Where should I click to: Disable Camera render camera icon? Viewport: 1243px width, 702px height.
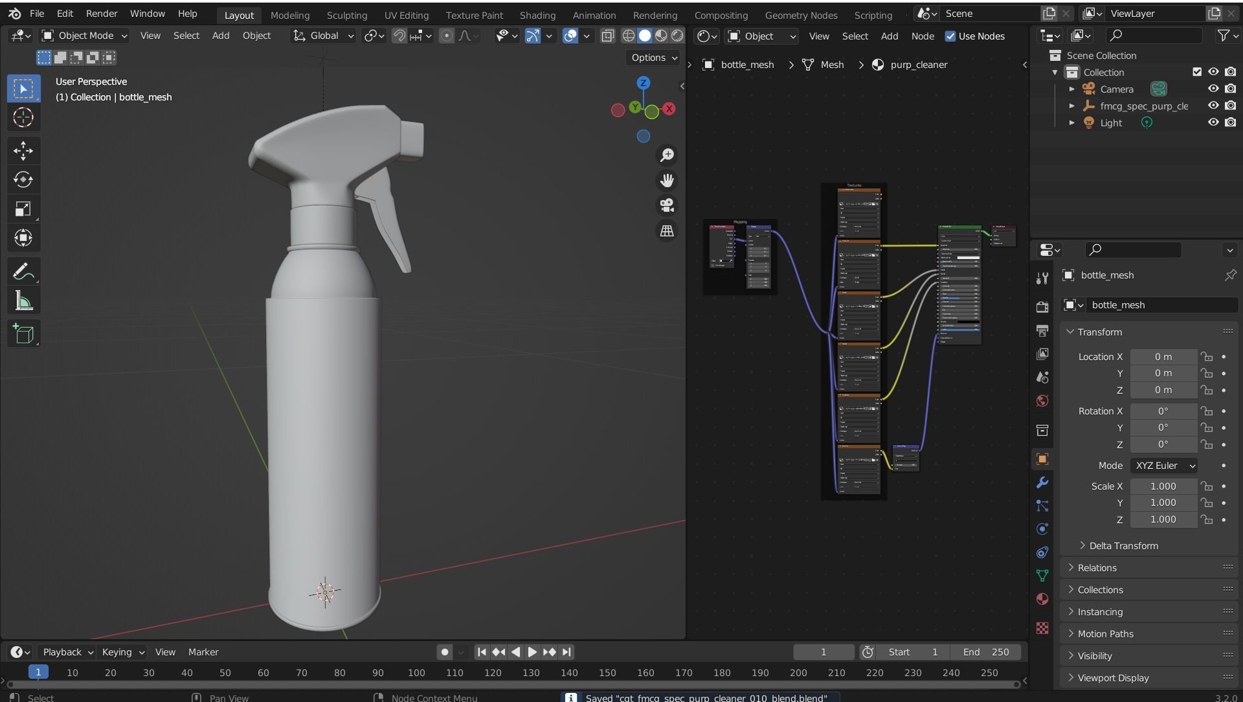(x=1230, y=89)
